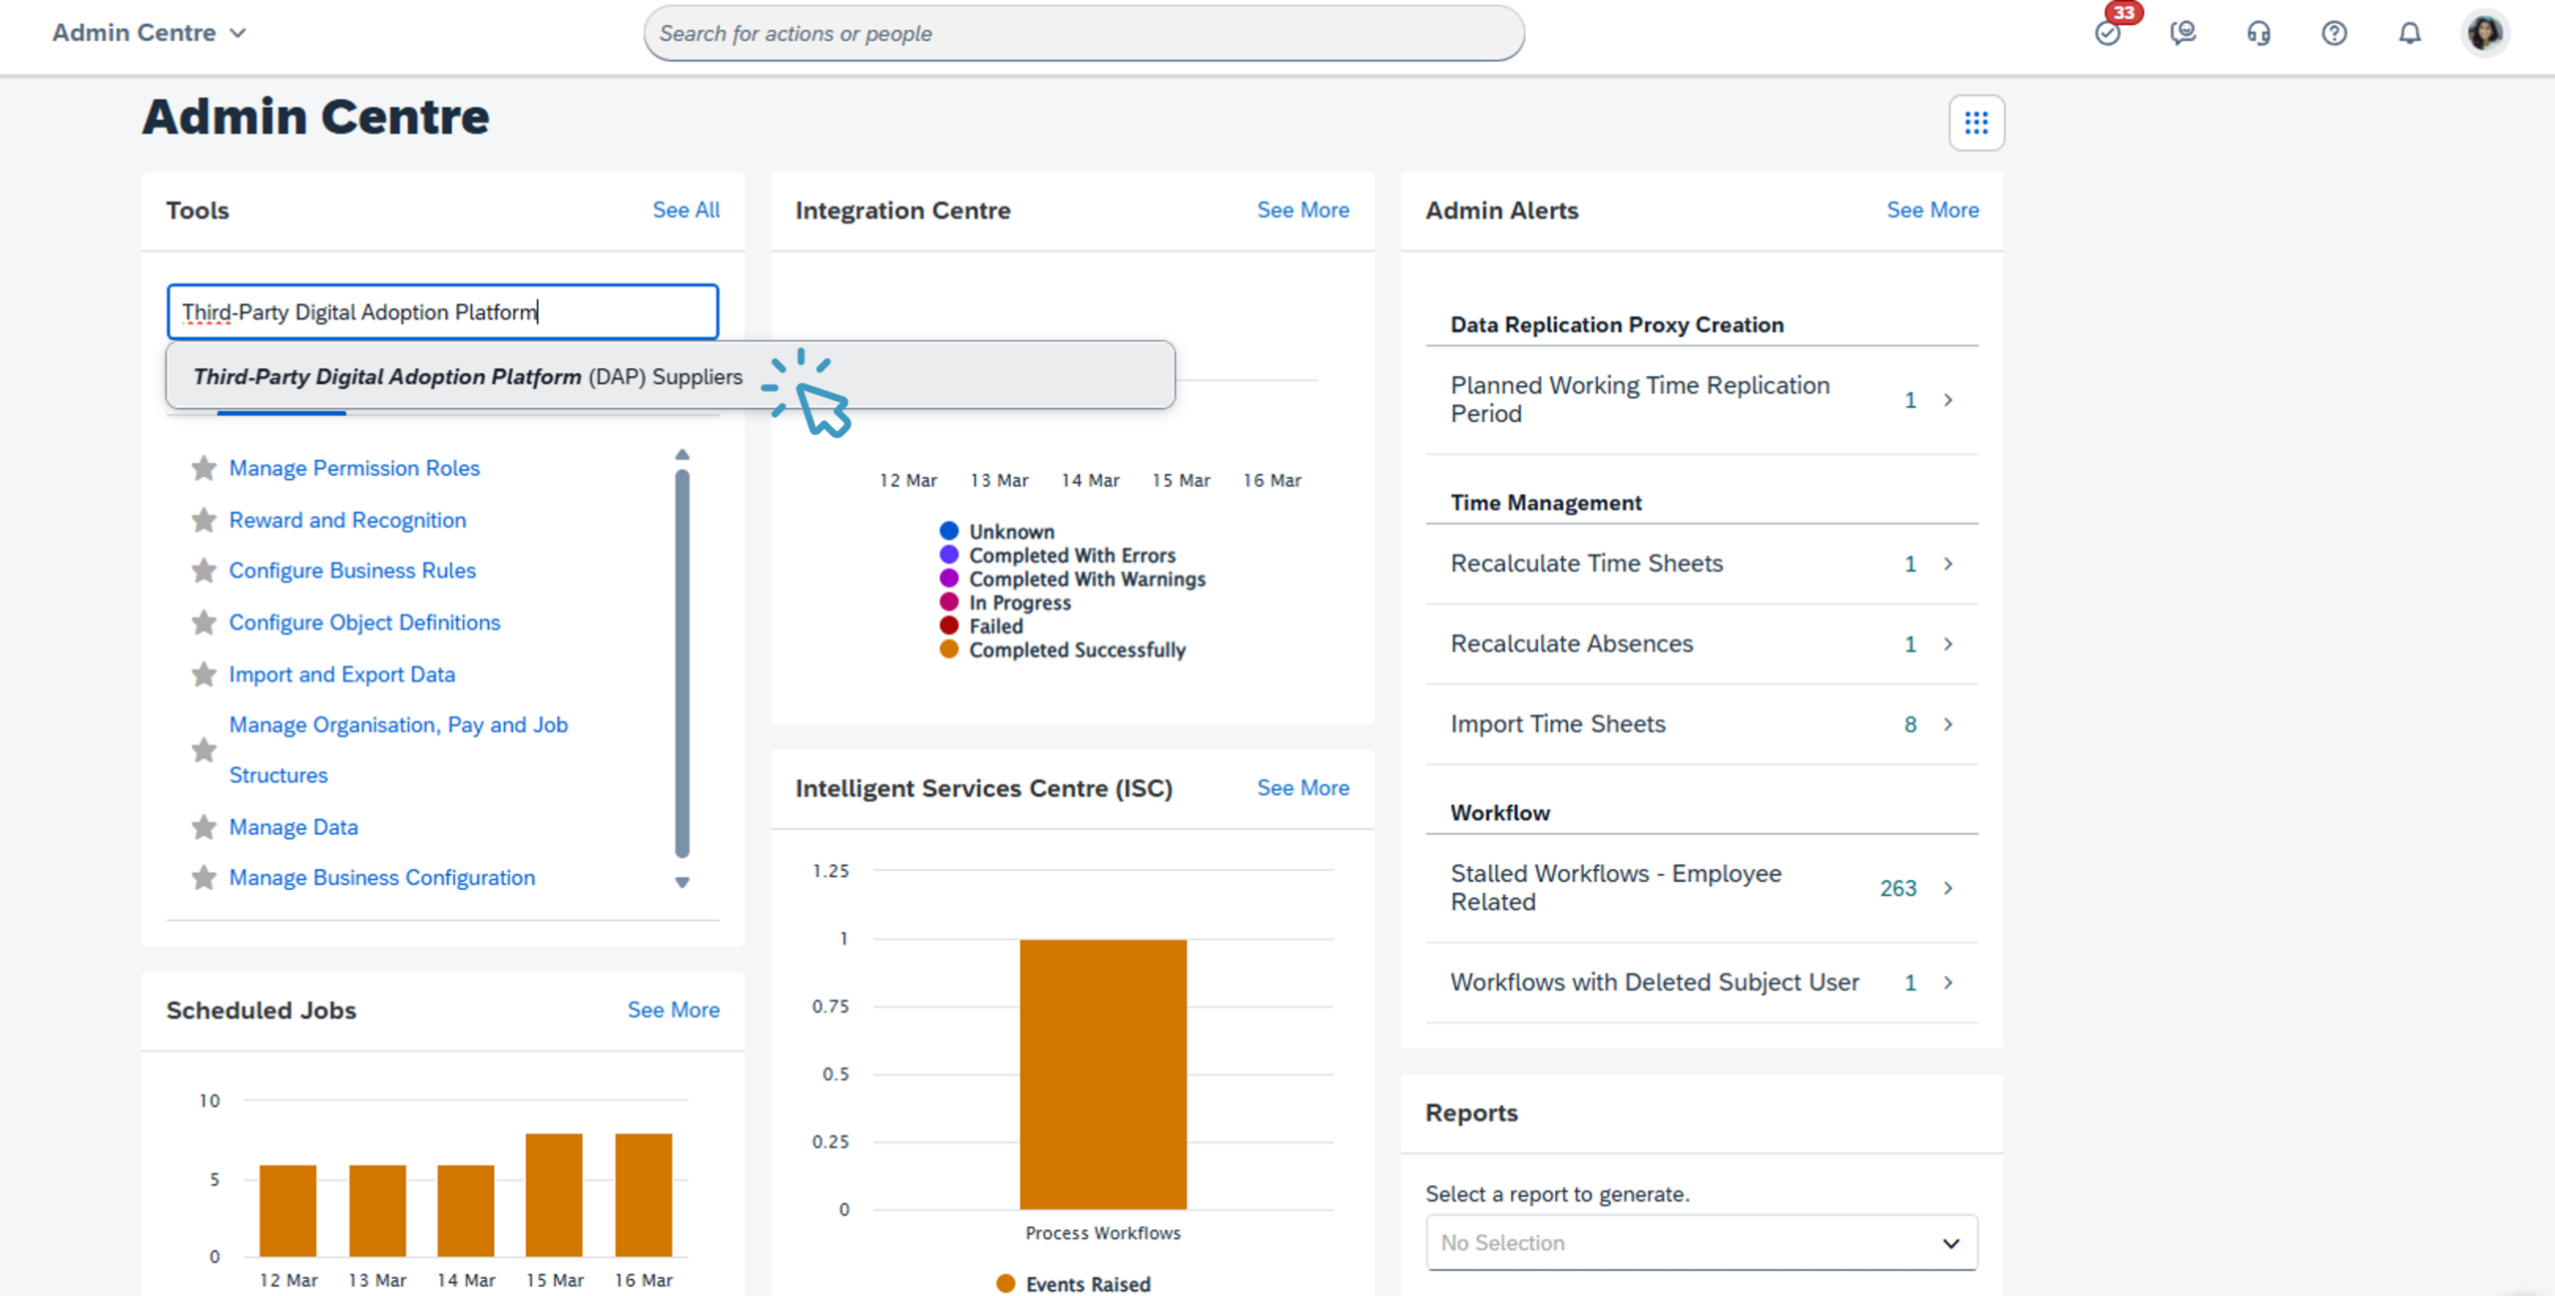The width and height of the screenshot is (2555, 1296).
Task: Open Workflows with Deleted Subject User chevron
Action: click(1948, 983)
